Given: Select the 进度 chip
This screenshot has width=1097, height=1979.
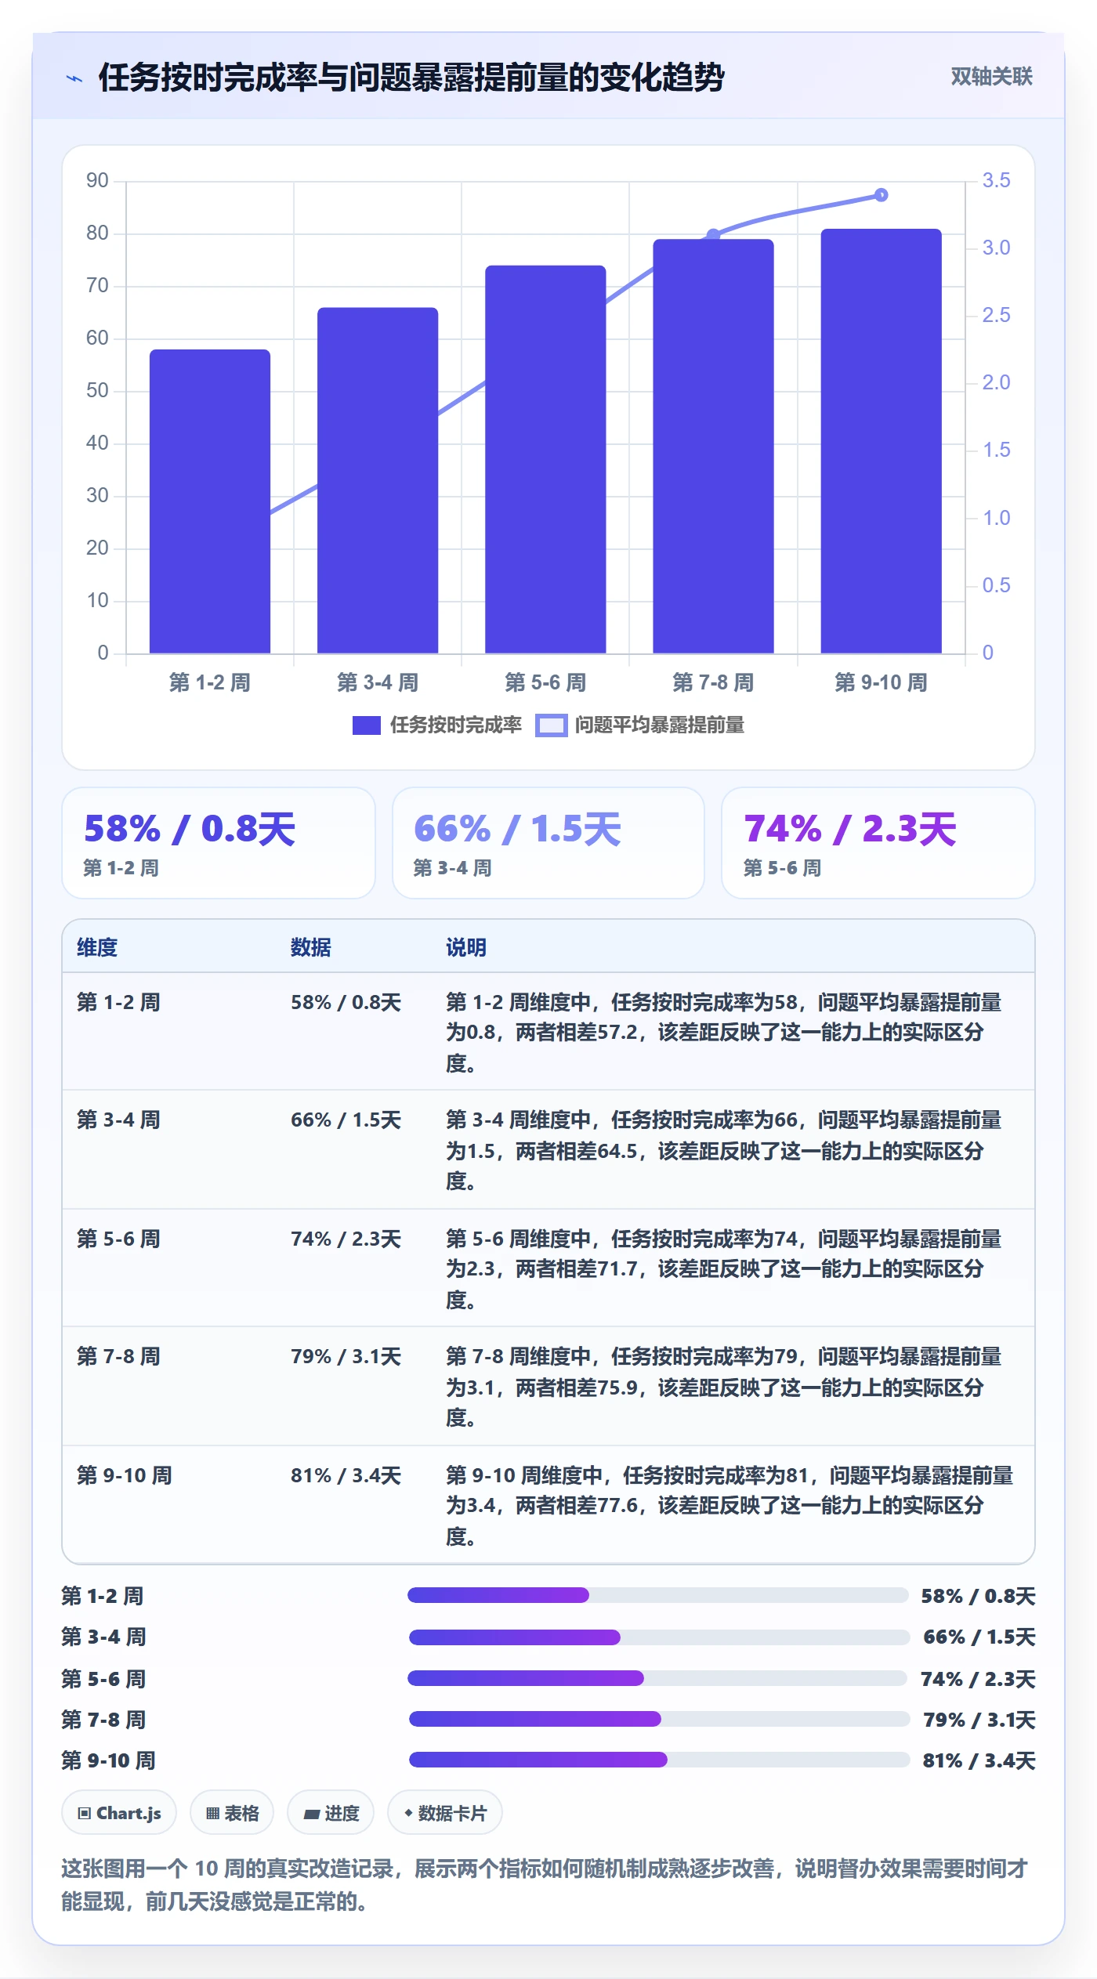Looking at the screenshot, I should click(331, 1813).
